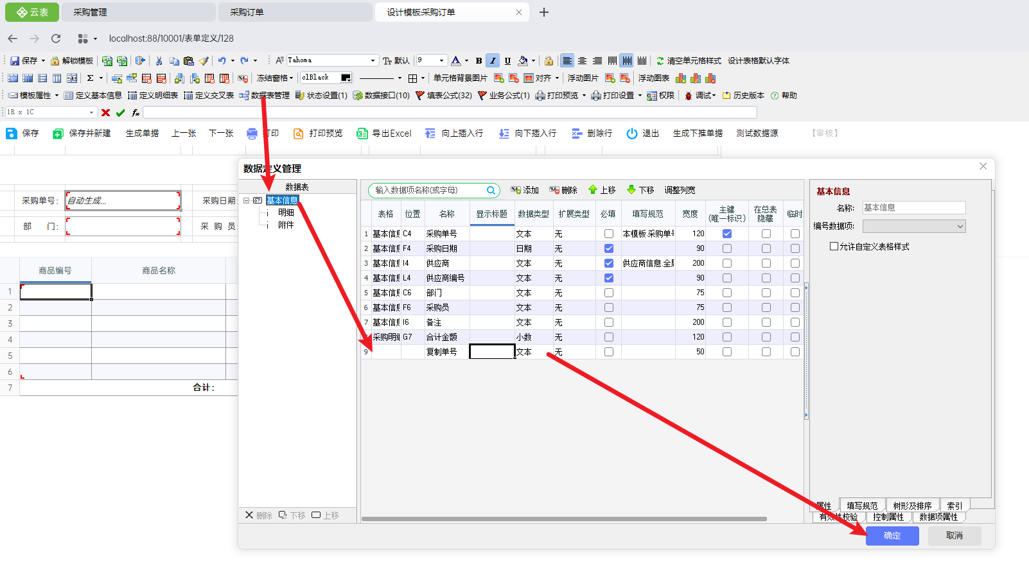Click the fx insert function icon
The width and height of the screenshot is (1029, 570).
[136, 112]
